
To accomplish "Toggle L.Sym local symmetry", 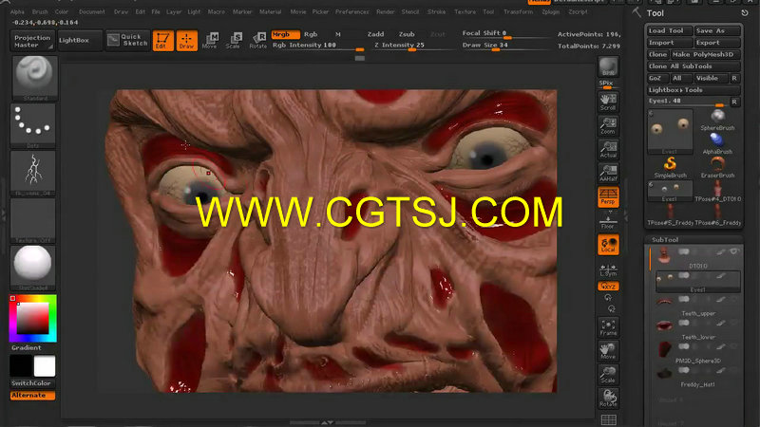I will (x=608, y=270).
